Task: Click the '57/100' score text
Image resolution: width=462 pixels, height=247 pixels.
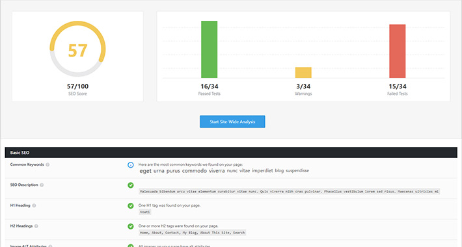Action: [77, 86]
